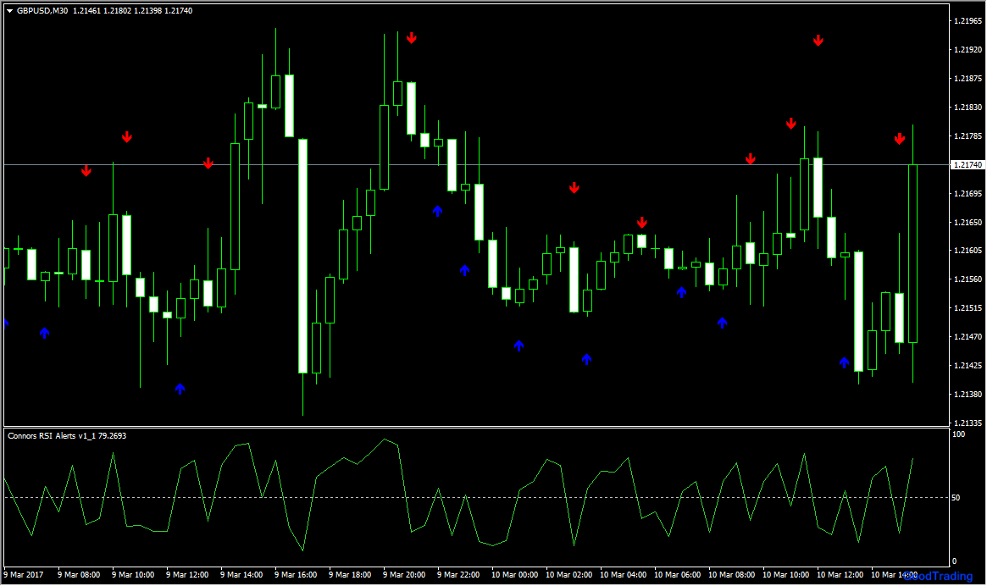The width and height of the screenshot is (987, 586).
Task: Click the 9 Mar 20:00 time label
Action: click(404, 575)
